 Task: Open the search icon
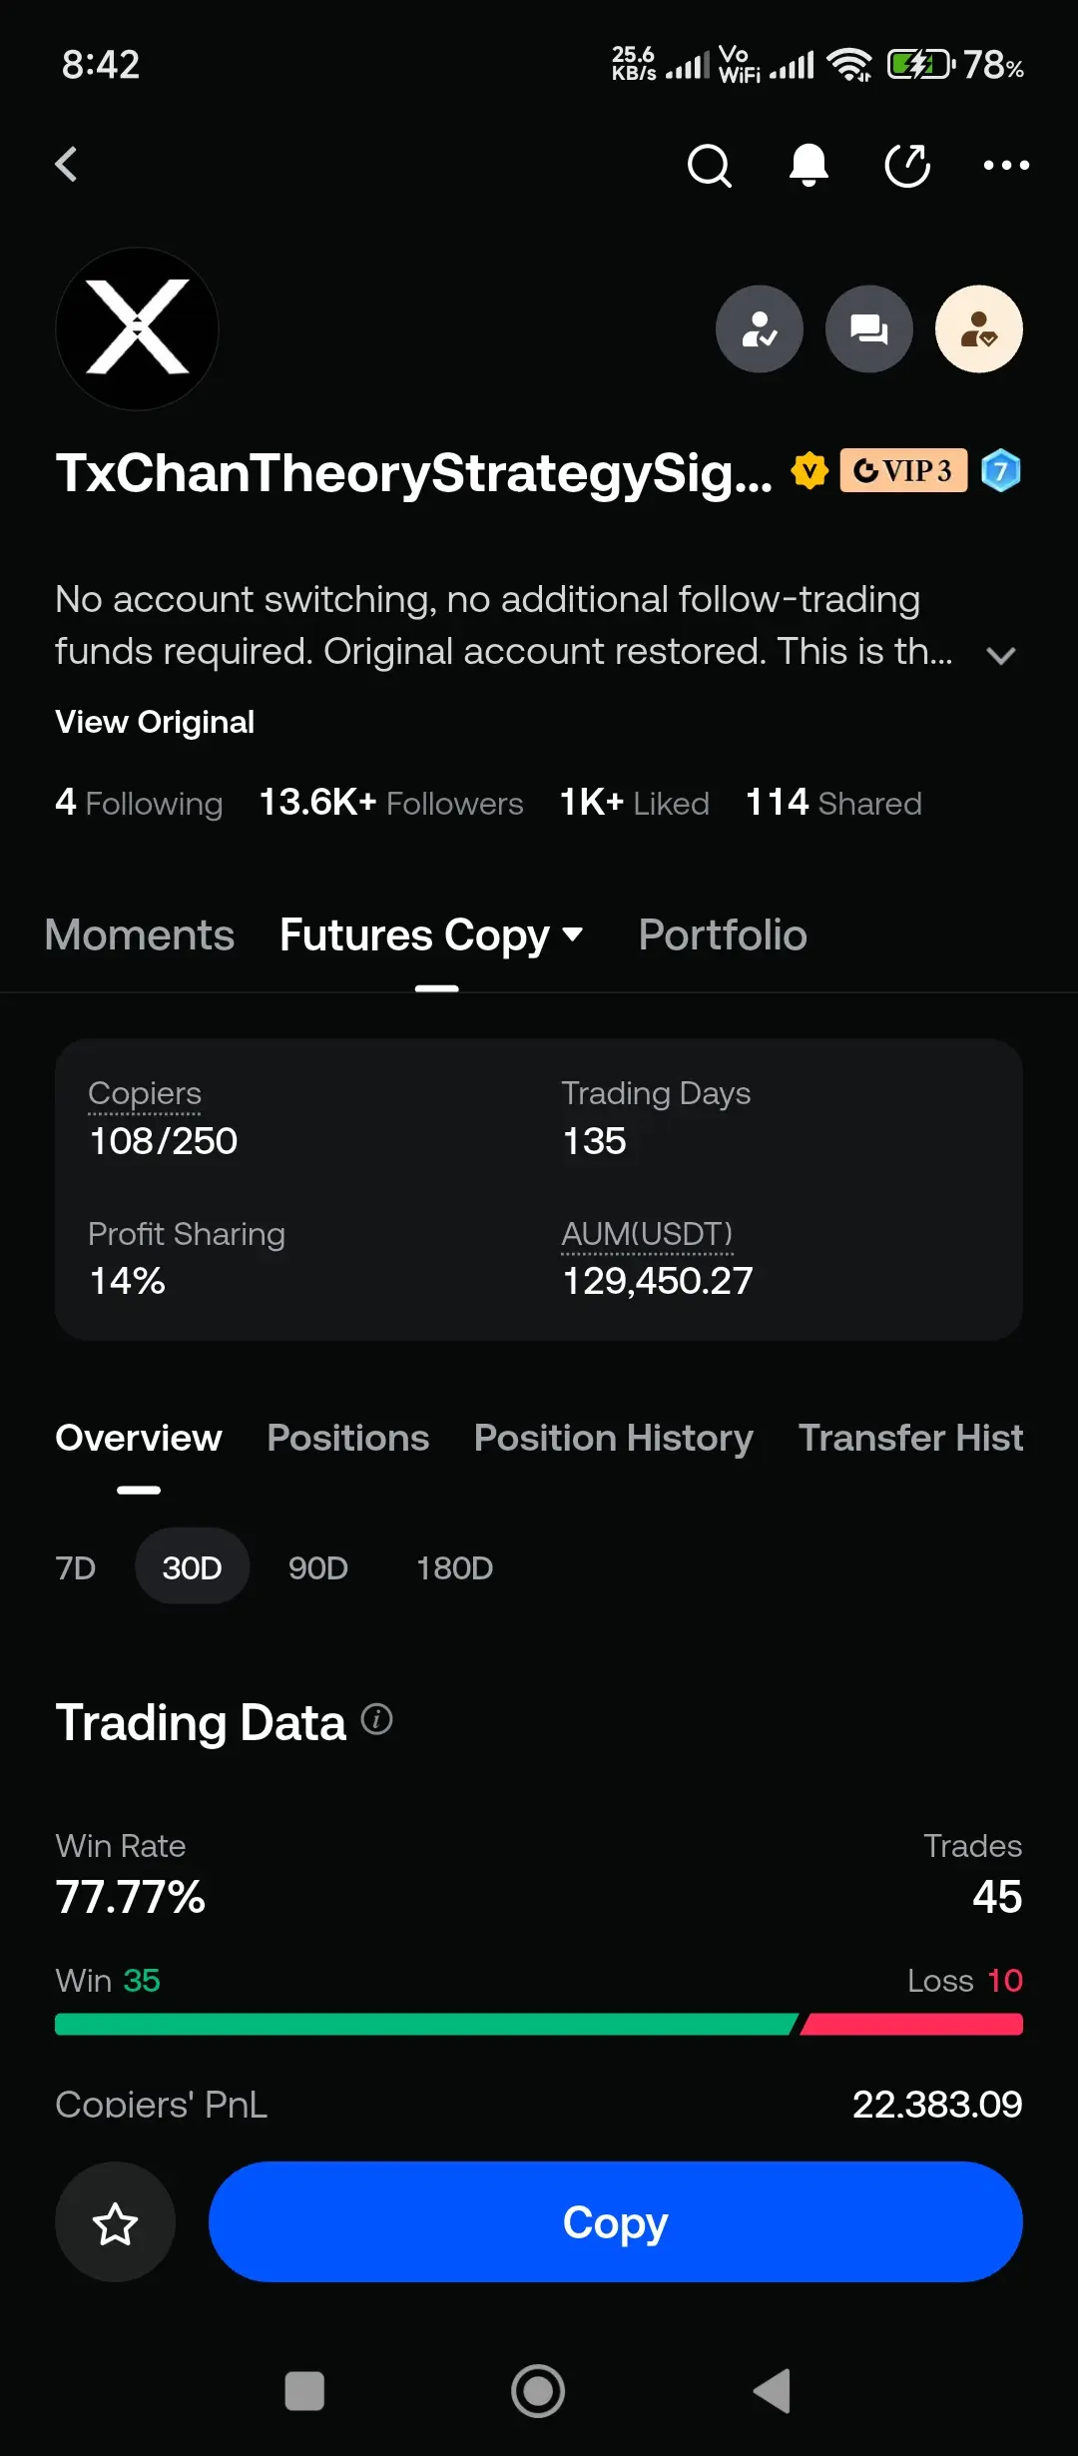click(x=709, y=166)
